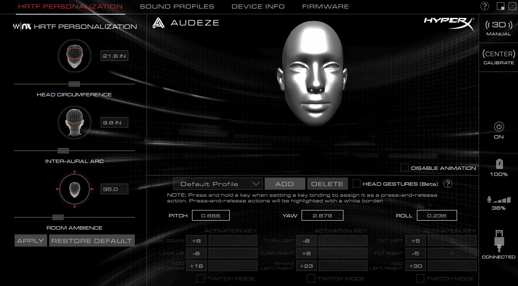Toggle the power ON icon

tap(499, 126)
